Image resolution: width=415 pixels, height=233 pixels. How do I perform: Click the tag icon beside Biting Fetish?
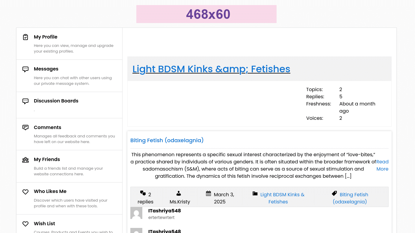[335, 193]
